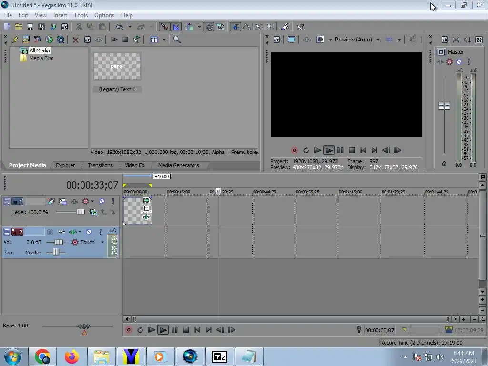
Task: Switch to the Explorer tab
Action: click(x=65, y=165)
